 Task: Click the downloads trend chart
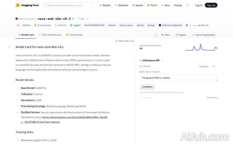201,47
